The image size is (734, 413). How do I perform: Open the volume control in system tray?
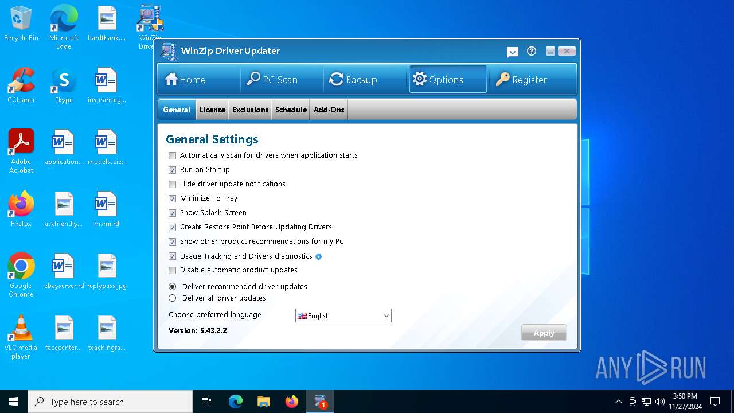[x=660, y=402]
